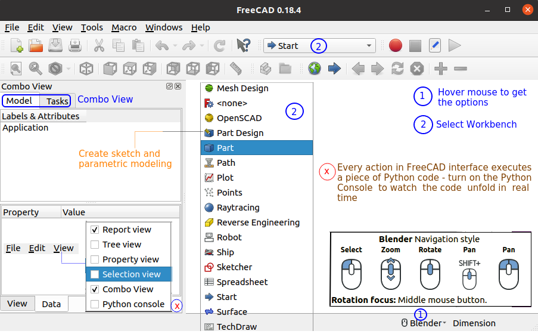Expand the Undo history arrow

175,46
